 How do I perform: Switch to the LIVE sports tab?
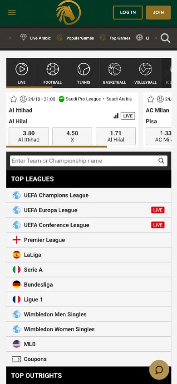[x=22, y=73]
